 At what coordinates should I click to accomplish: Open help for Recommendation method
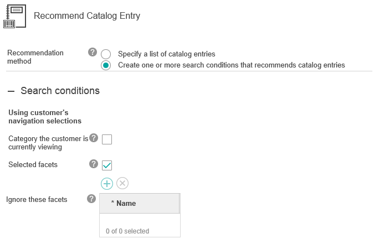(93, 53)
